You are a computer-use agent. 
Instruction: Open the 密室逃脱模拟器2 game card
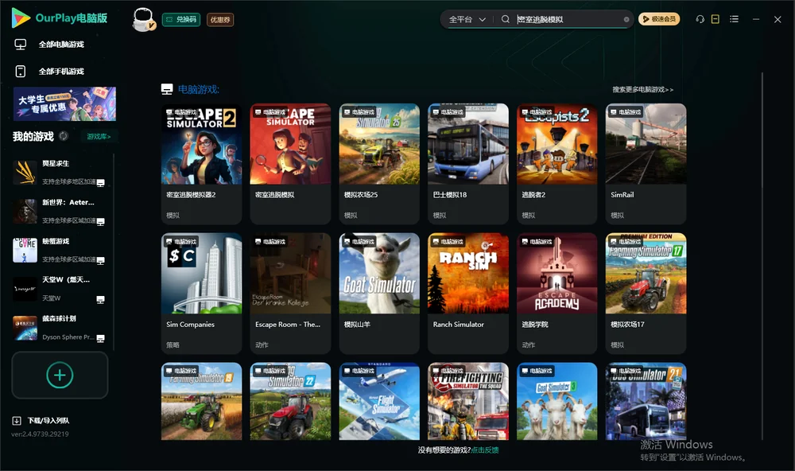(201, 163)
